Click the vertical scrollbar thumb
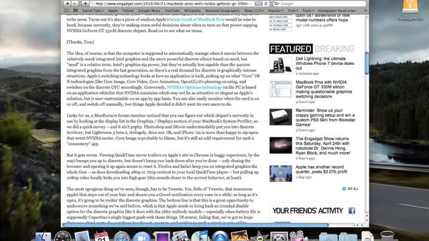The width and height of the screenshot is (429, 241). coord(367,63)
